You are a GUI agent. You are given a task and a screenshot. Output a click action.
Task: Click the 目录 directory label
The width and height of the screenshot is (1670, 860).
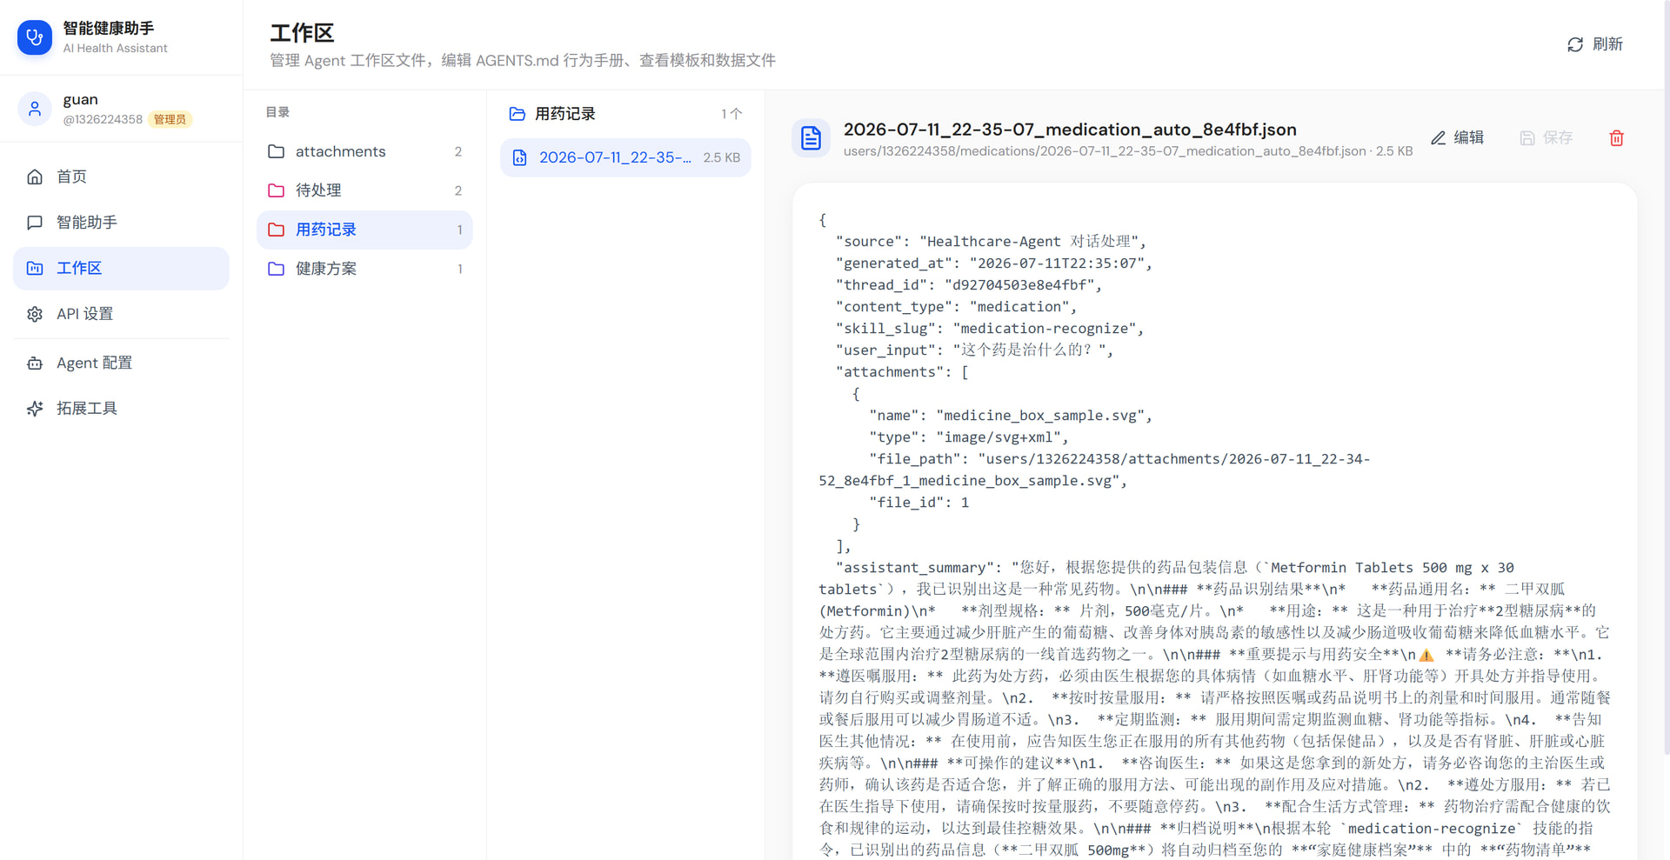pos(277,112)
